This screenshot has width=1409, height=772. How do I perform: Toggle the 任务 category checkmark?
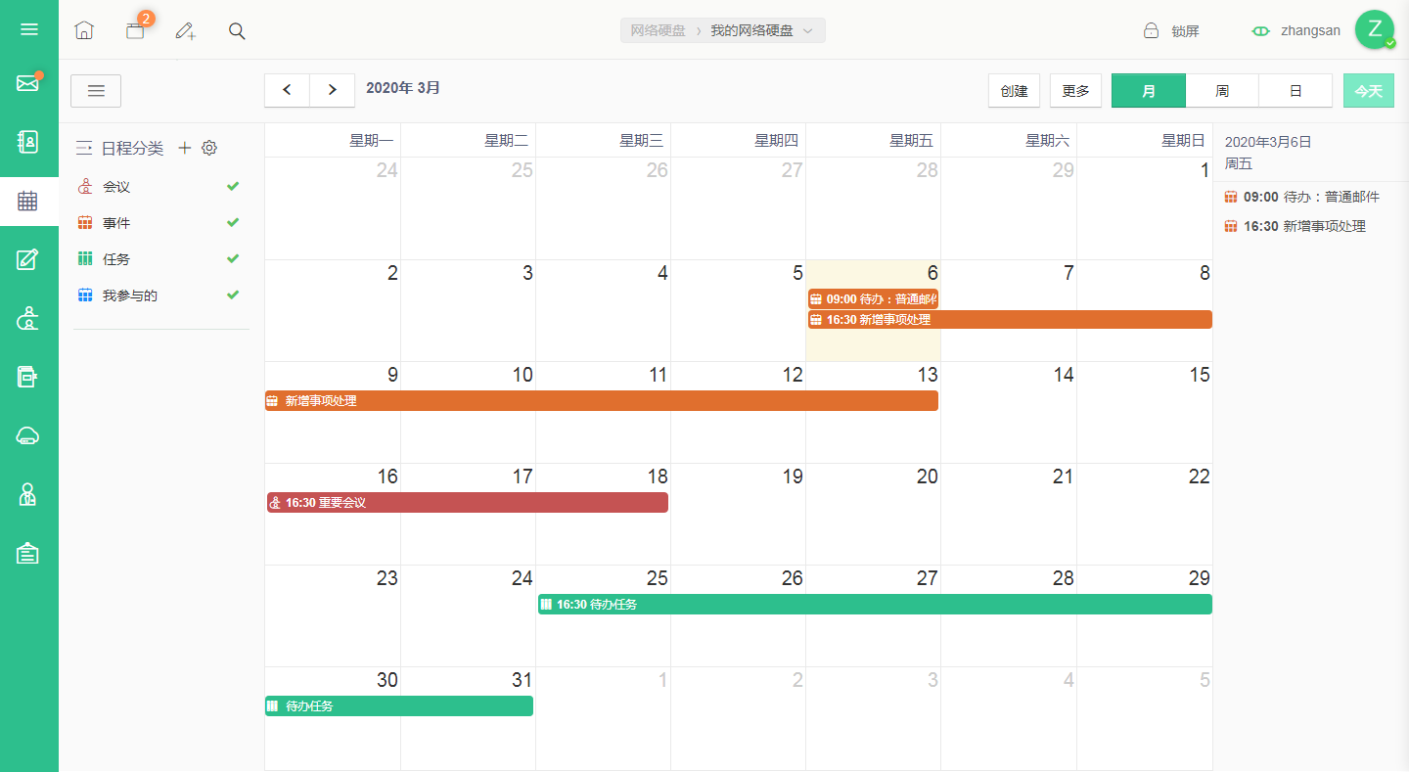[233, 258]
